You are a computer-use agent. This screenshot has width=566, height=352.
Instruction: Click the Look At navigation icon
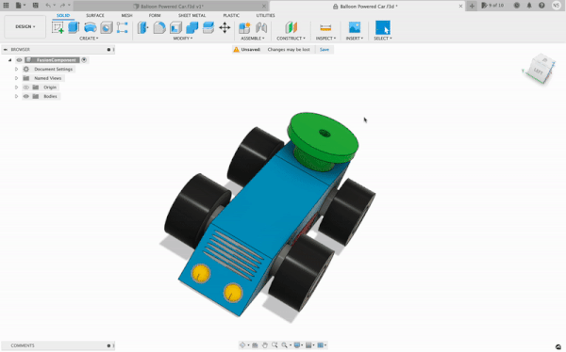255,345
